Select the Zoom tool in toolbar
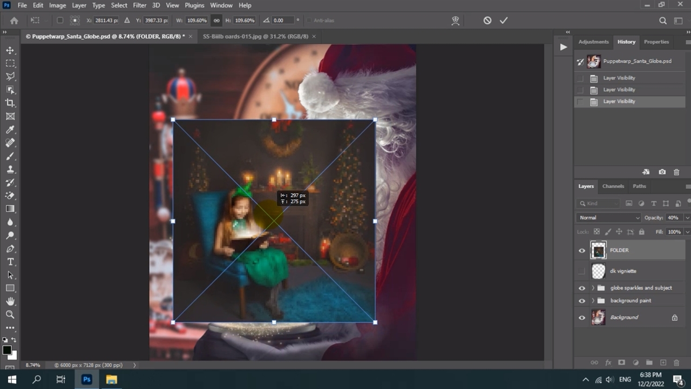 pyautogui.click(x=10, y=314)
